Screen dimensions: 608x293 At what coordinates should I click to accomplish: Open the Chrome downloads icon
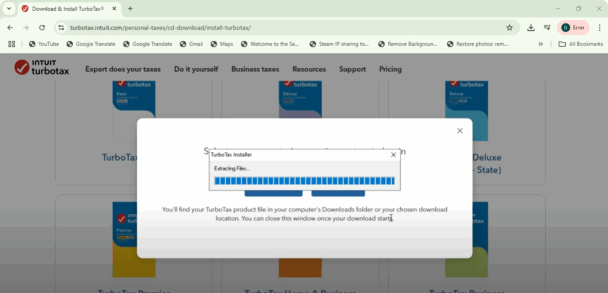(531, 27)
